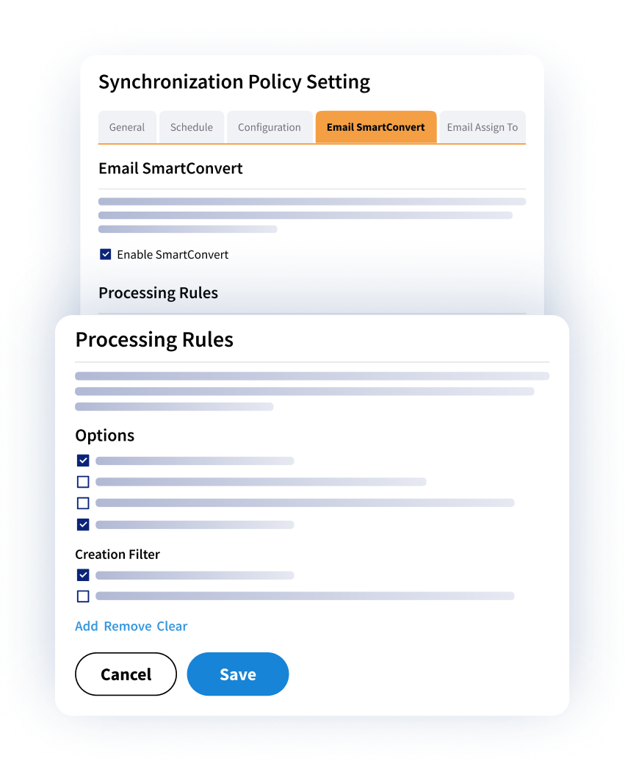Uncheck the first Creation Filter checkbox
This screenshot has width=625, height=775.
(83, 575)
